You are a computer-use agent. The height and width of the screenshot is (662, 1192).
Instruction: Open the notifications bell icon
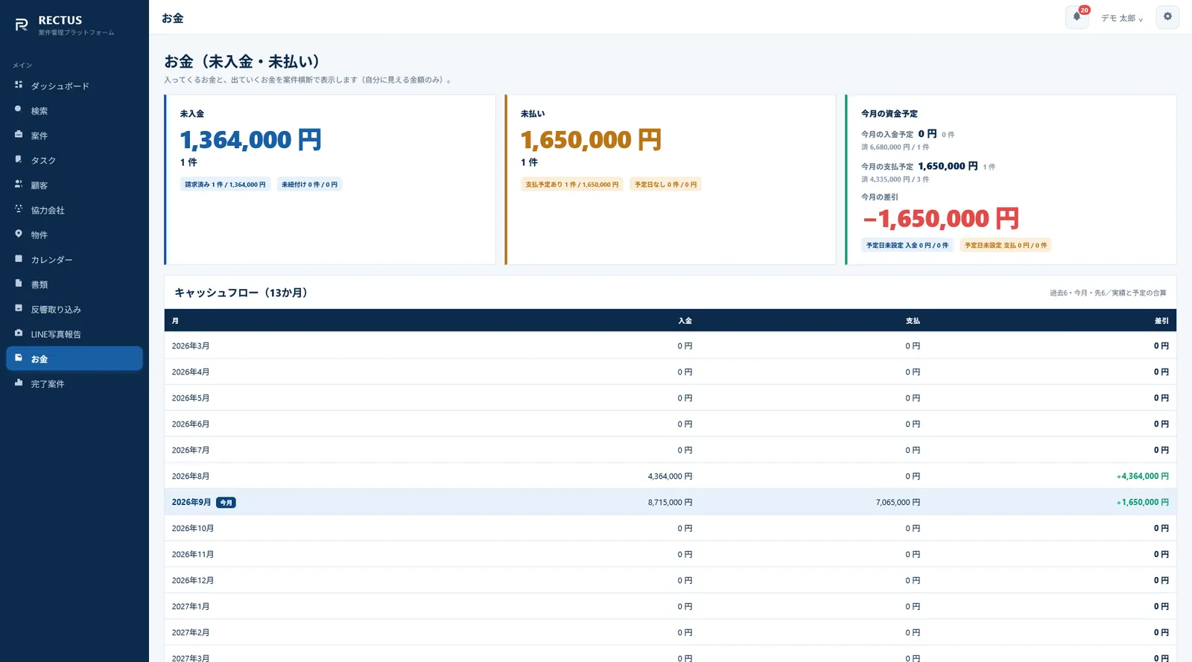[1077, 17]
